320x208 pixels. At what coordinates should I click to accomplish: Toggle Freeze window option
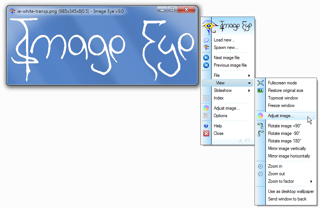[x=281, y=106]
